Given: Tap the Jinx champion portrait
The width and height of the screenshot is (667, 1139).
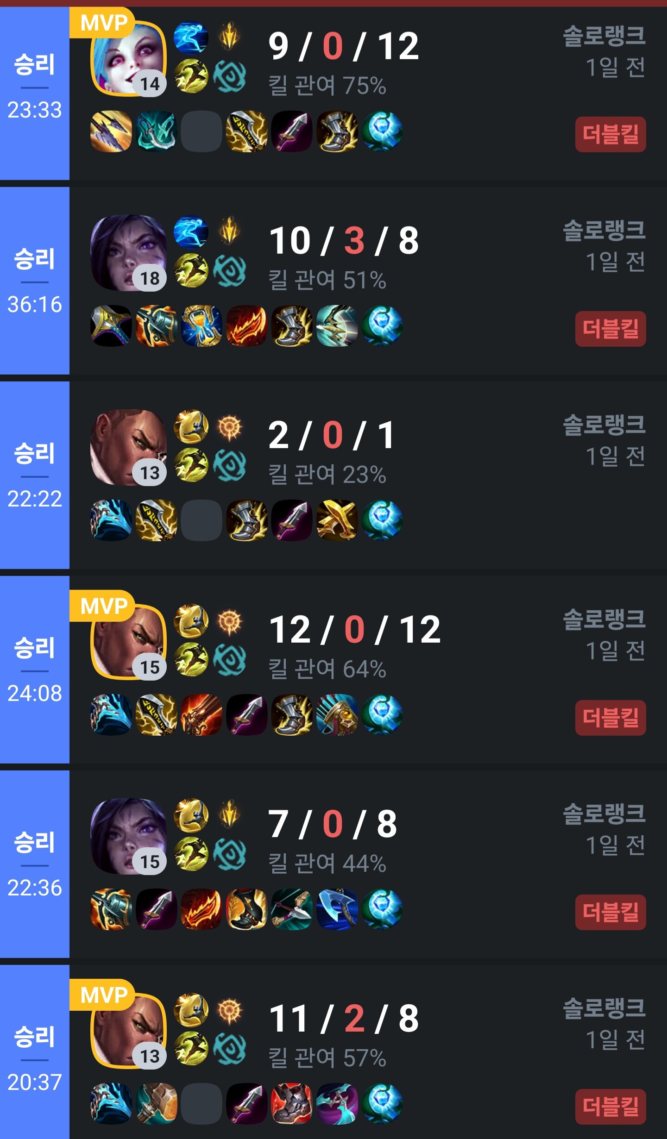Looking at the screenshot, I should pyautogui.click(x=128, y=58).
